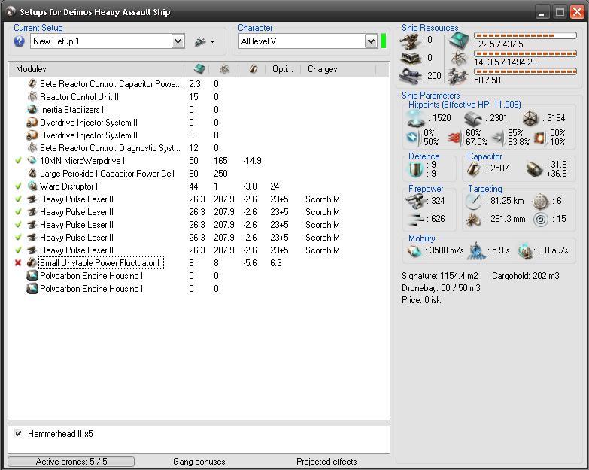Toggle the last Heavy Pulse Laser II checkmark
Screen dimensions: 589x470
18,250
